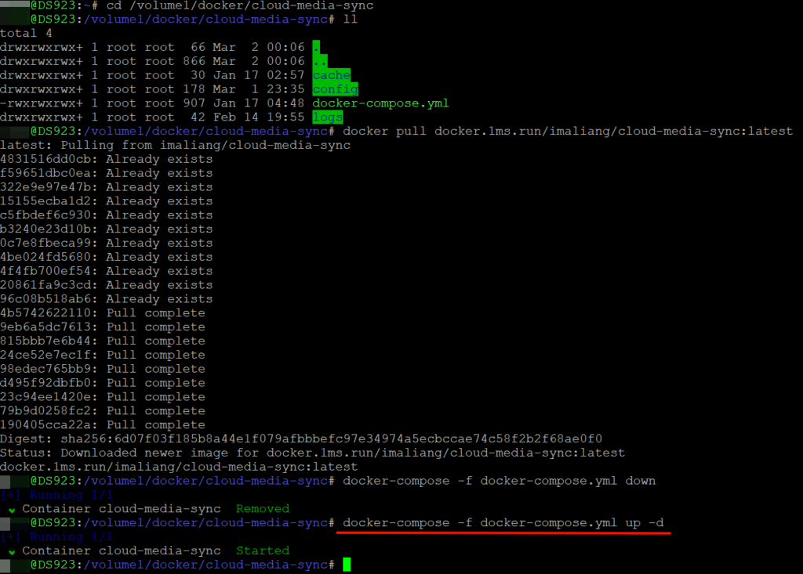Click the 'll' command on second line
Screen dimensions: 803x574
pos(351,19)
